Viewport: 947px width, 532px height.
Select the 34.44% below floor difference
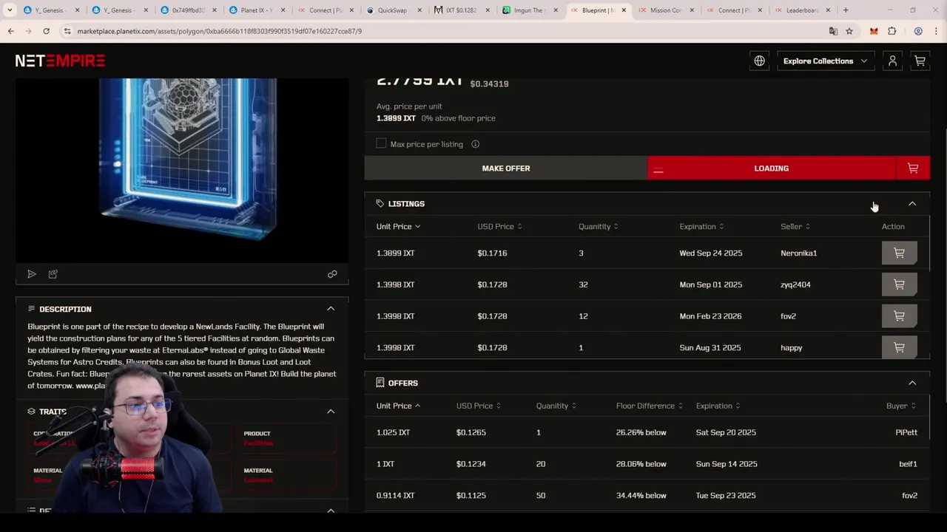(x=641, y=495)
